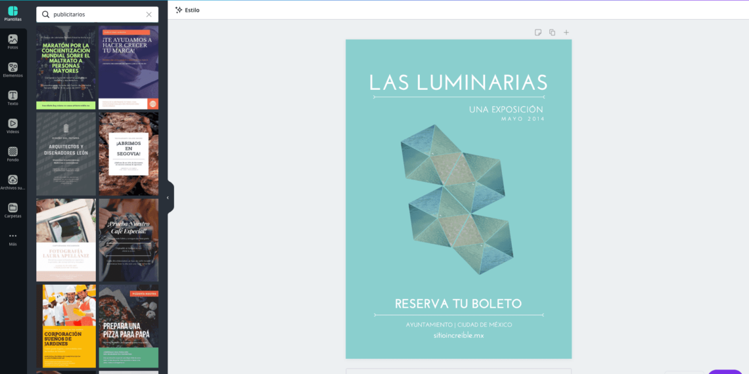Screen dimensions: 749x374
Task: Select the AYUNTAMIENTO | CIUDAD DE MÉXICO text
Action: click(459, 325)
